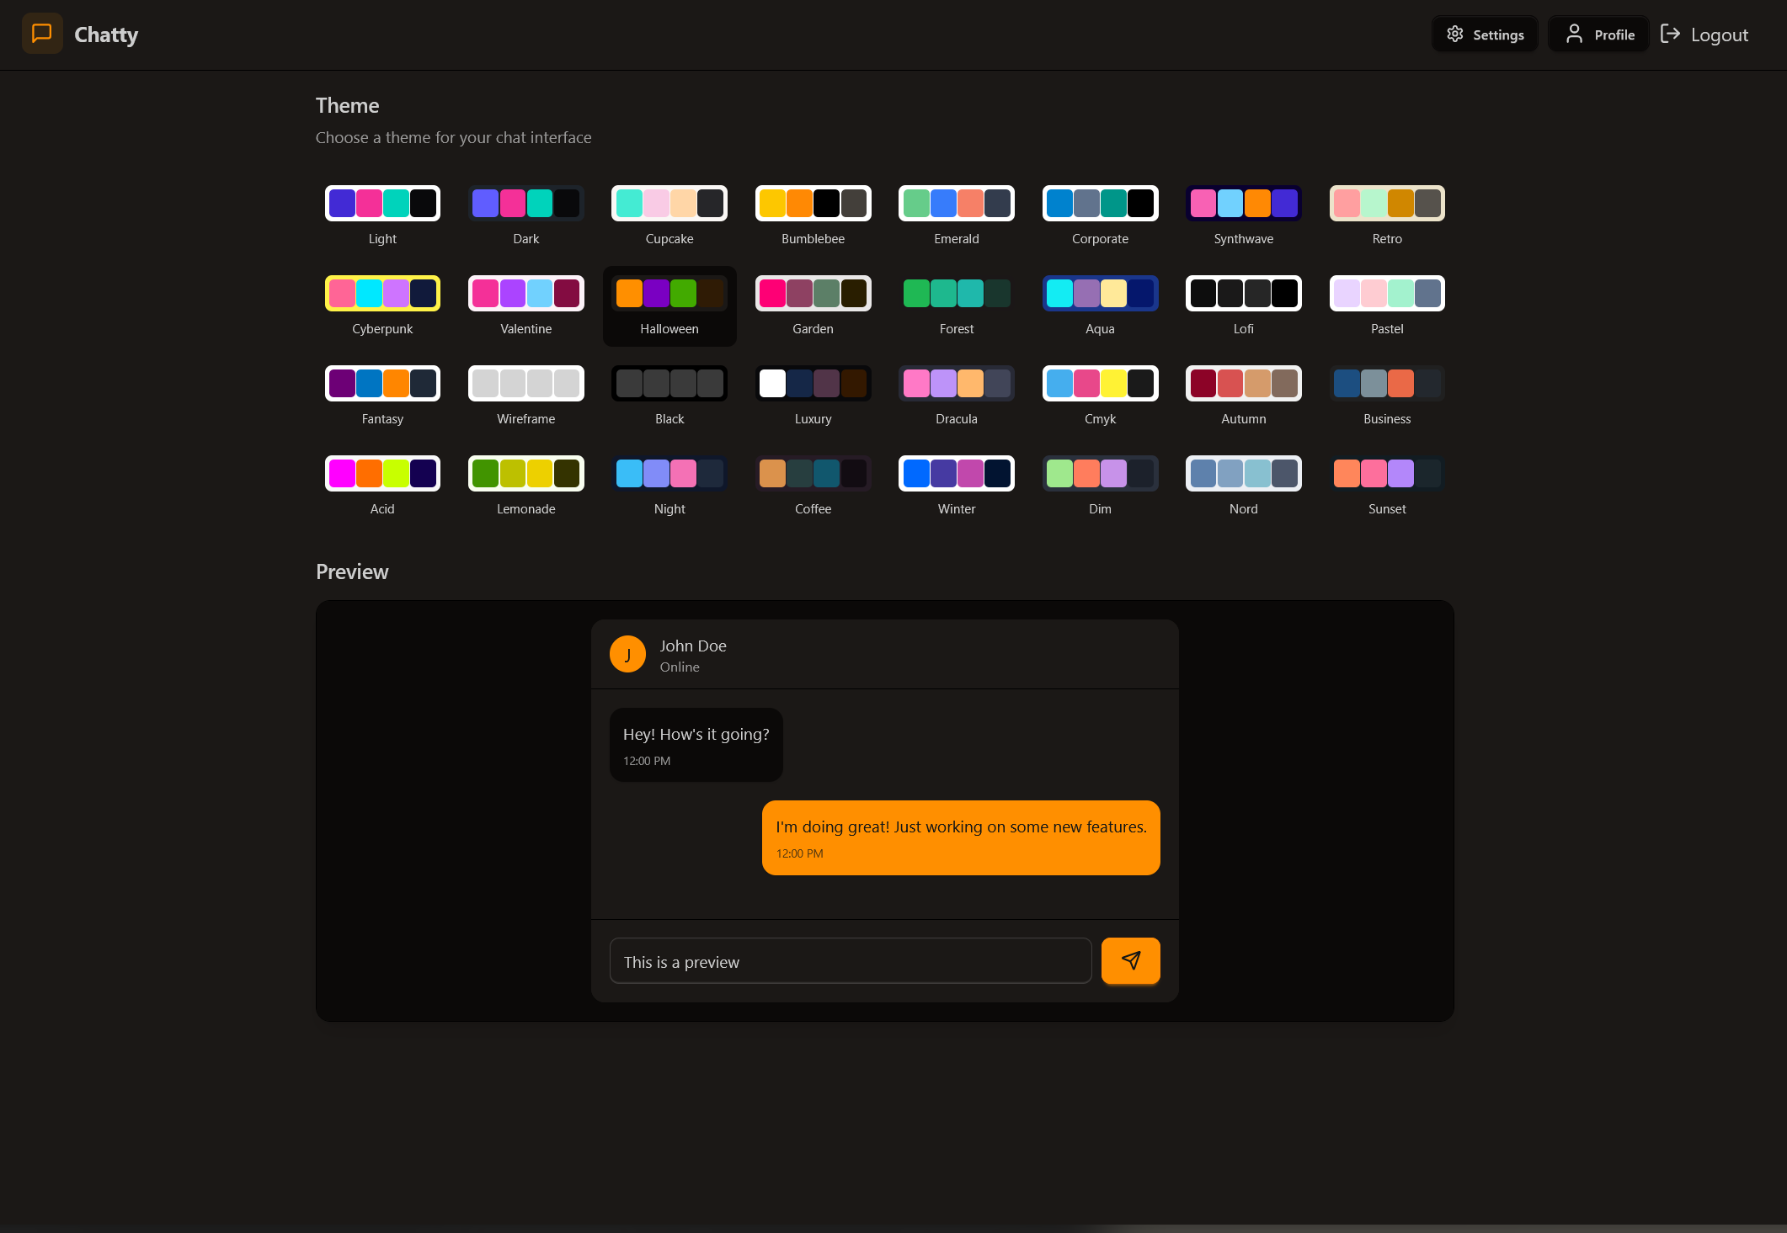Pick the Dim theme
This screenshot has height=1233, width=1787.
[x=1101, y=486]
